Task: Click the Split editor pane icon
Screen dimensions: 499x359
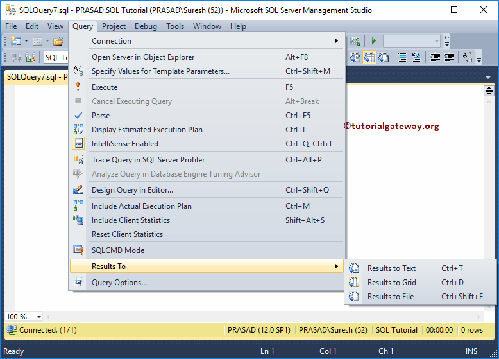Action: (489, 91)
